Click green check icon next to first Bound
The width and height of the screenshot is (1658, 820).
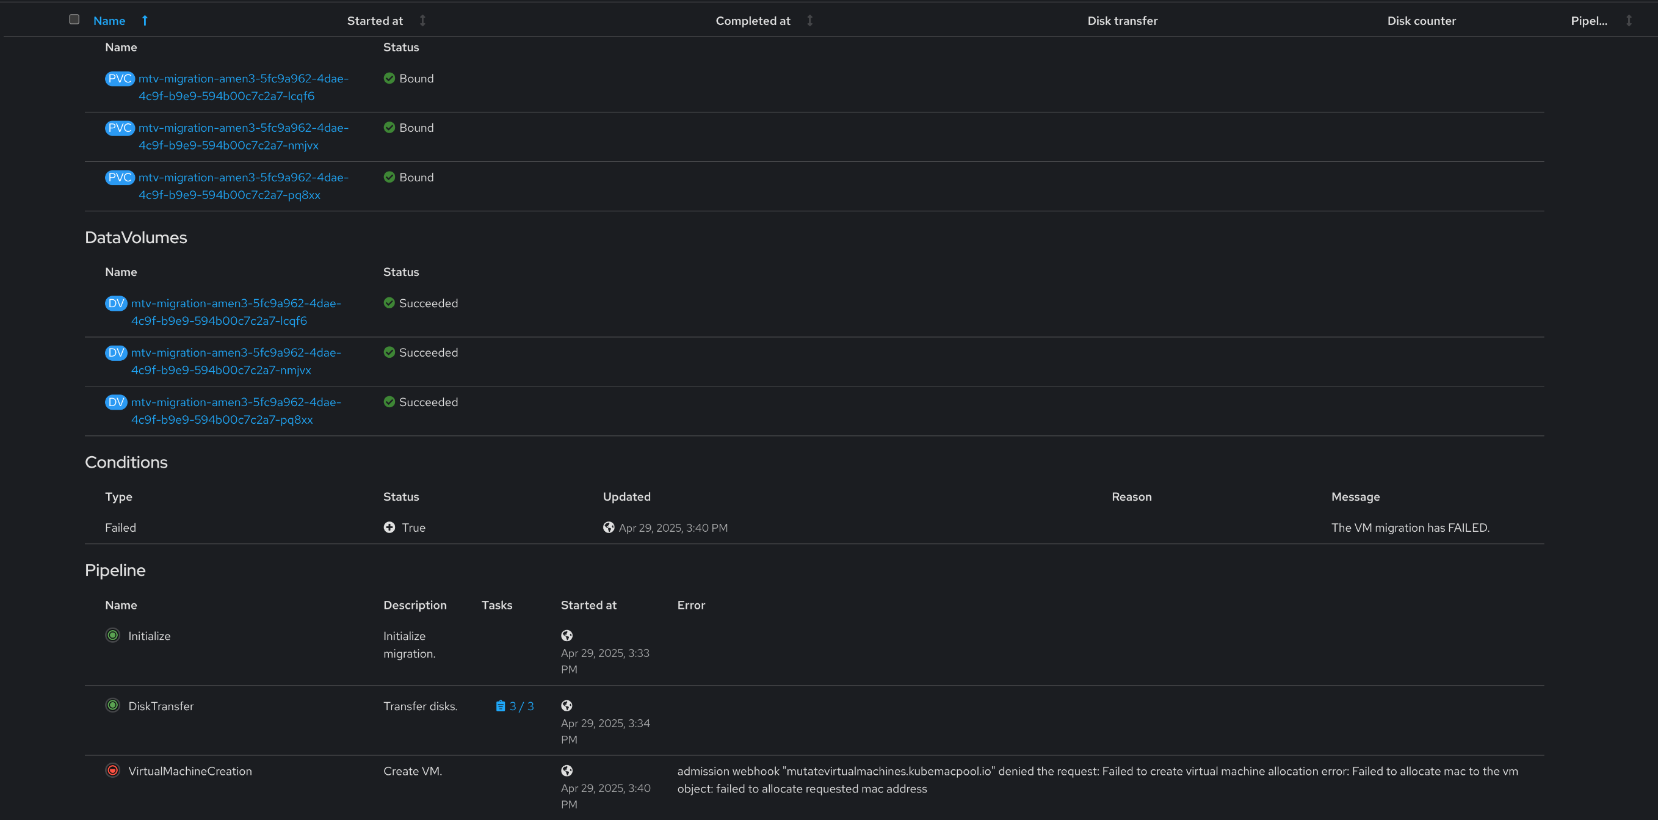click(389, 78)
